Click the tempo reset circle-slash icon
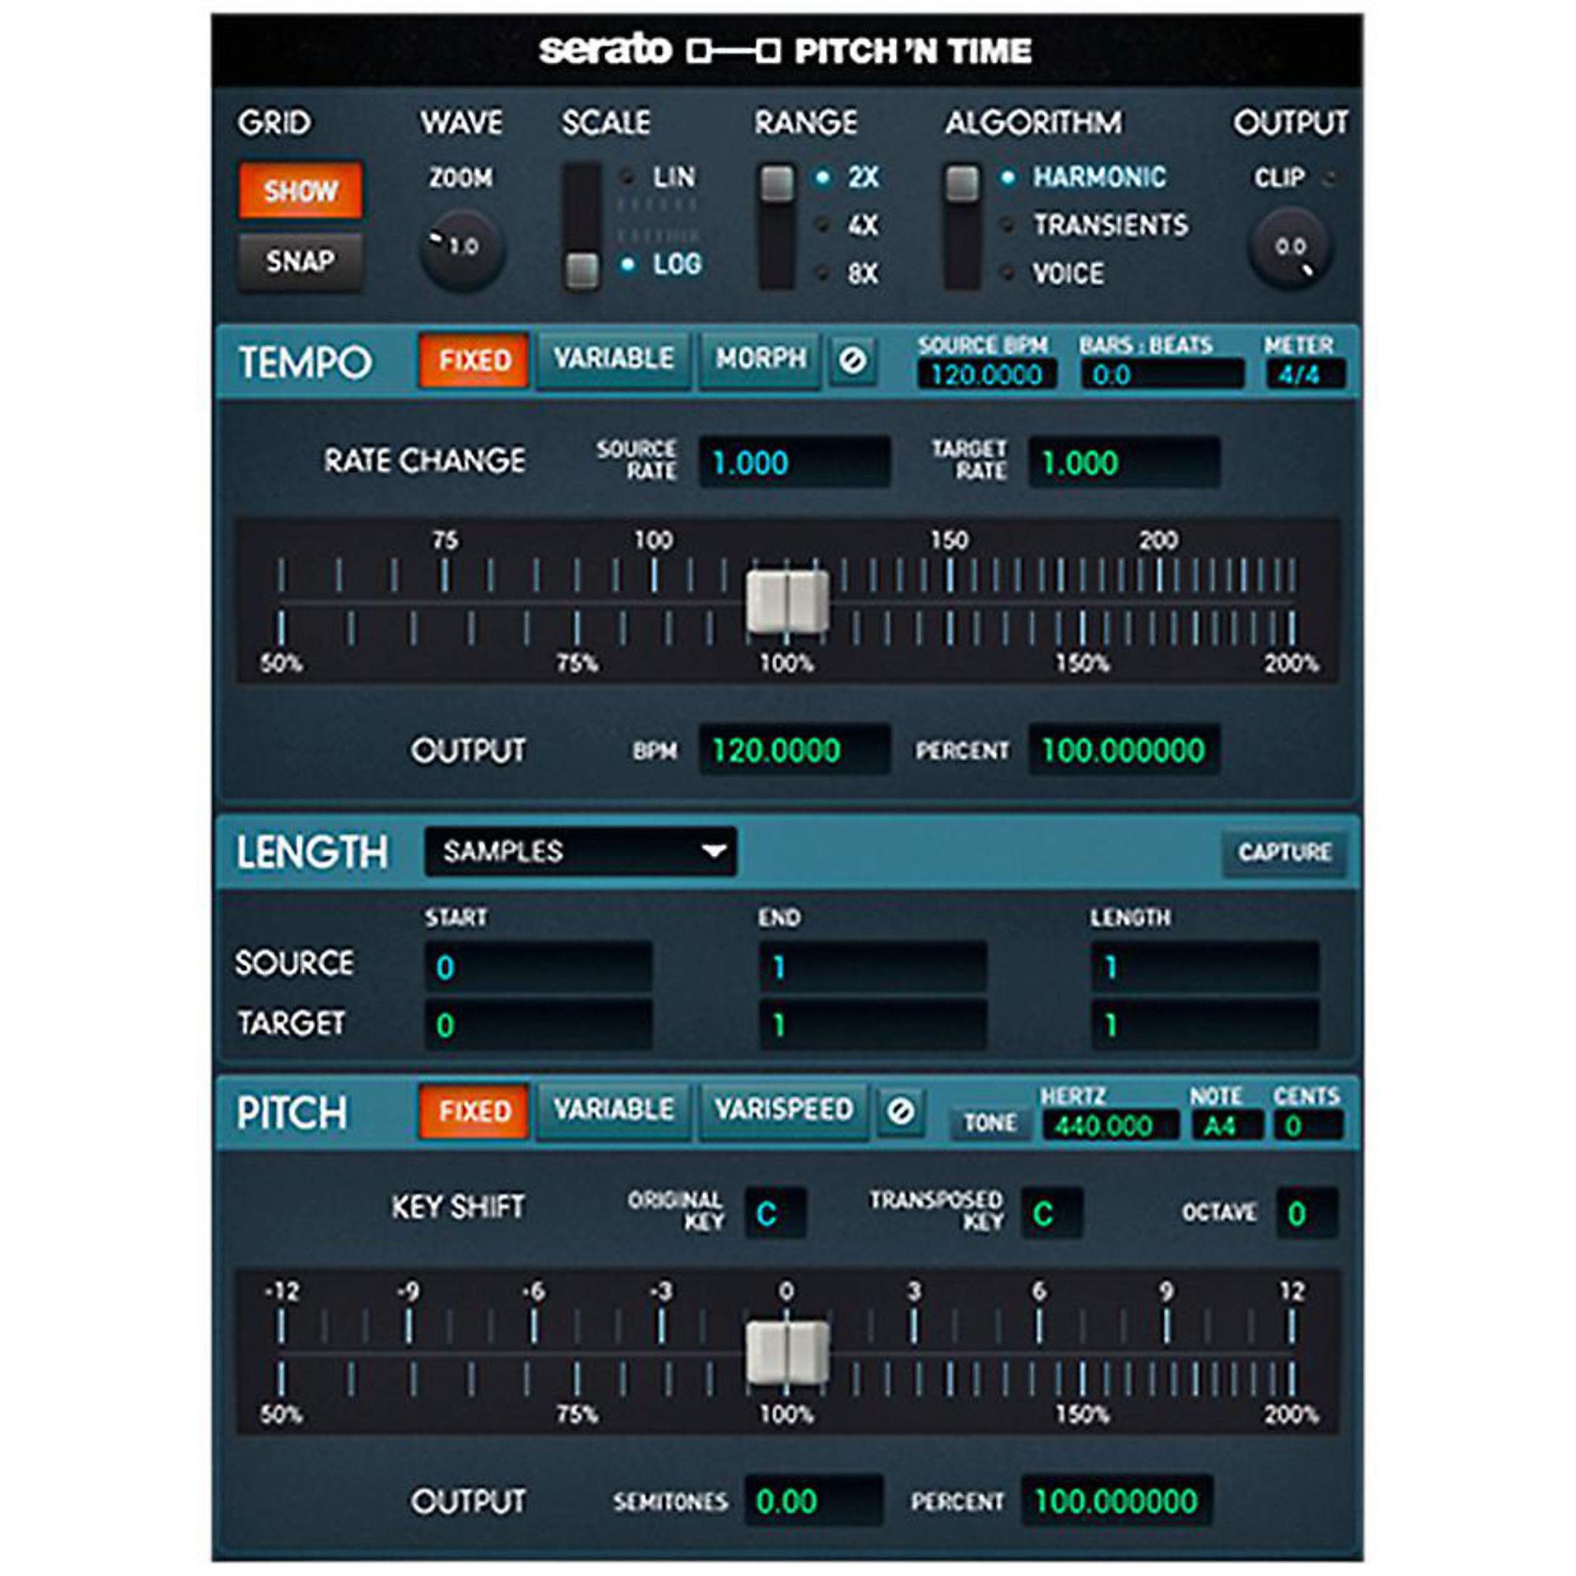1576x1576 pixels. (853, 360)
